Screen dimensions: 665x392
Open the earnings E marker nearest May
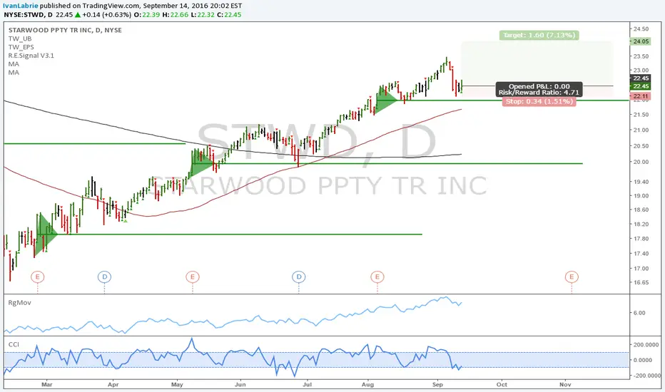pyautogui.click(x=193, y=277)
